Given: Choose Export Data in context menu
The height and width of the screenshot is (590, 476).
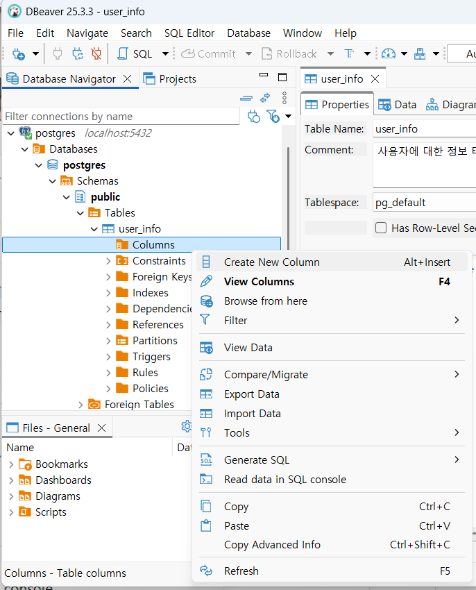Looking at the screenshot, I should pos(332,394).
